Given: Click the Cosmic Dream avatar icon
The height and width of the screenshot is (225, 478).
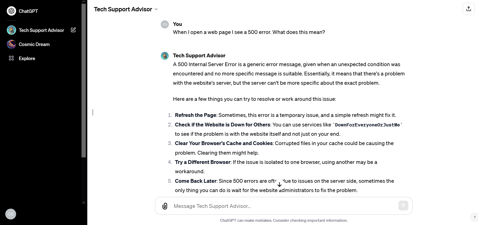Looking at the screenshot, I should point(11,44).
